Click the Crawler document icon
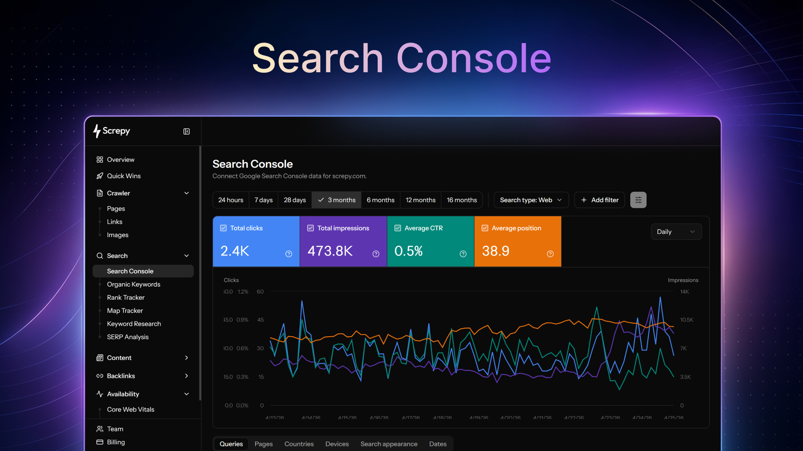This screenshot has width=803, height=451. (x=100, y=193)
